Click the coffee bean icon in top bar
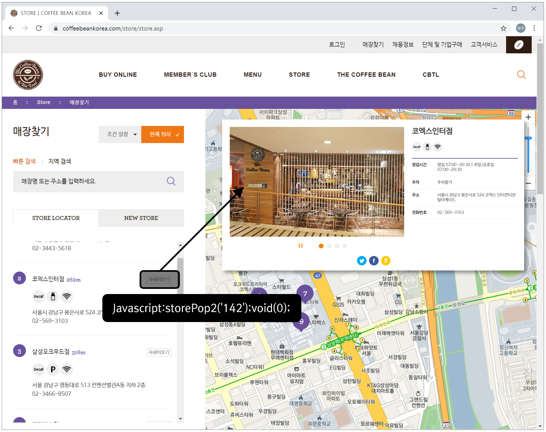The width and height of the screenshot is (546, 432). coord(519,45)
